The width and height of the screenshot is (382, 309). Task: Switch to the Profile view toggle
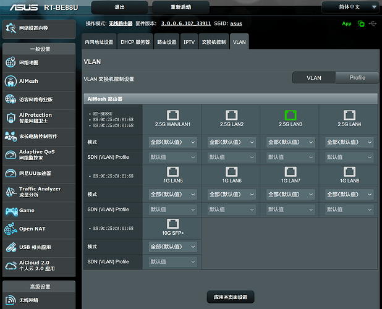coord(357,78)
